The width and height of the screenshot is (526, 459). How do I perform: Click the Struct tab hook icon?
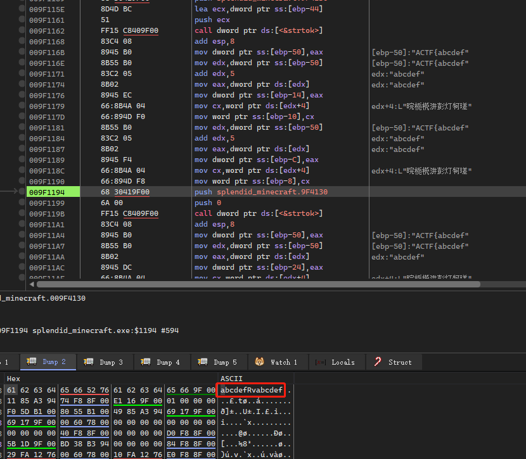[378, 362]
